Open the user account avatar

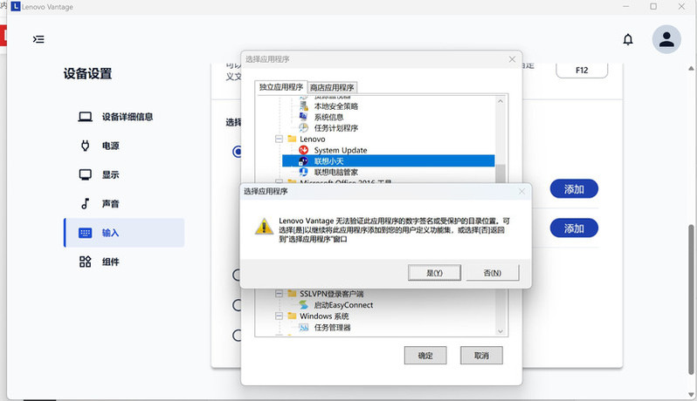click(666, 39)
